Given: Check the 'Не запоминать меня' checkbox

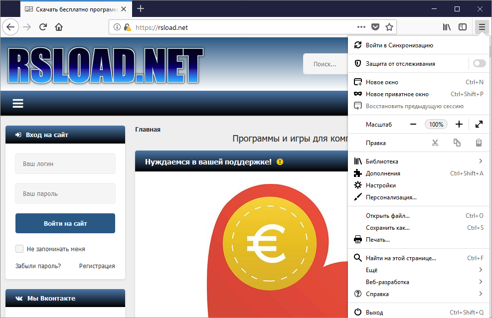Looking at the screenshot, I should click(19, 249).
